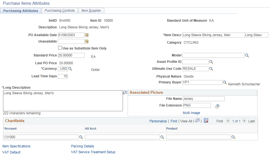Open Item Specifications link
The image size is (270, 156).
[16, 146]
